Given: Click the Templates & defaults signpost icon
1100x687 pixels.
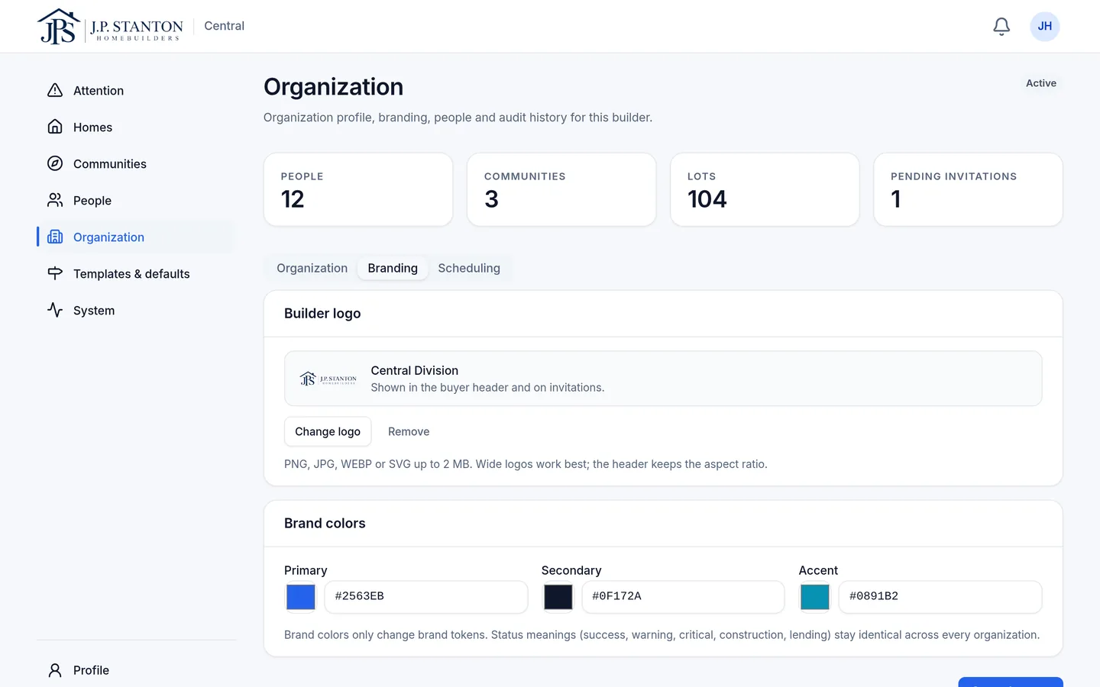Looking at the screenshot, I should pos(55,273).
